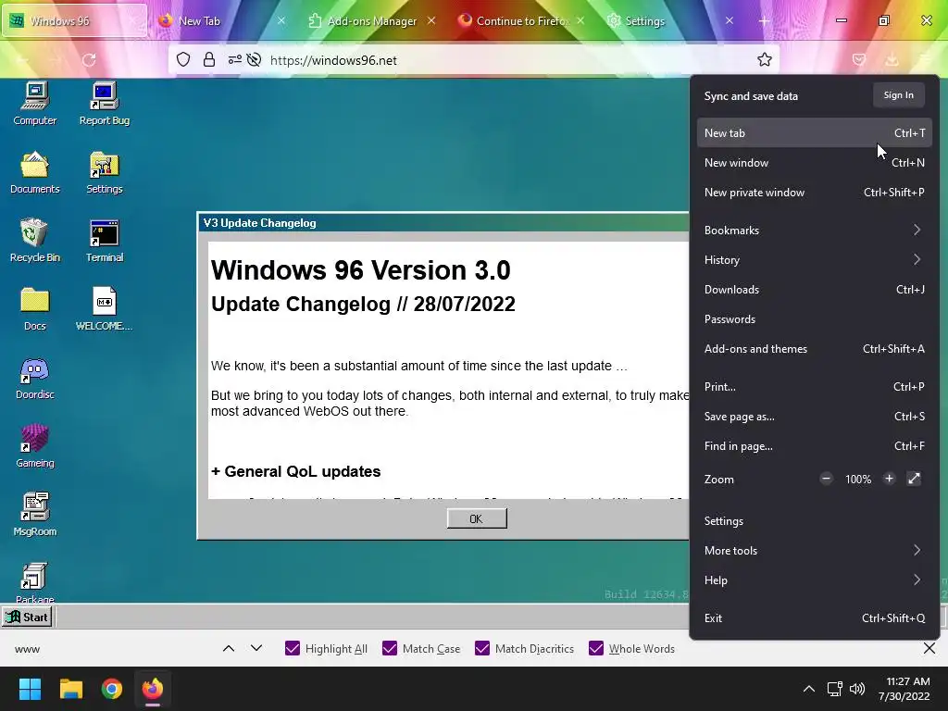Open a new tab with plus button
This screenshot has height=711, width=948.
pyautogui.click(x=764, y=20)
